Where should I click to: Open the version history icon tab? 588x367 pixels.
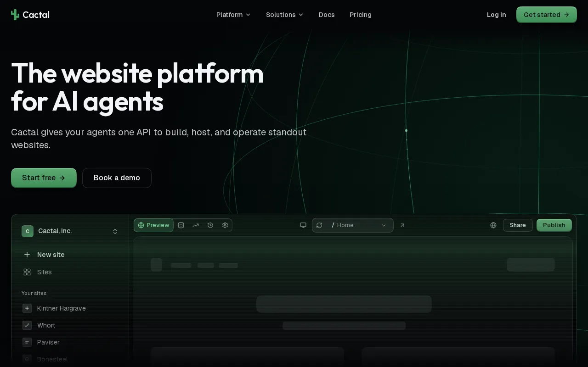pos(210,225)
